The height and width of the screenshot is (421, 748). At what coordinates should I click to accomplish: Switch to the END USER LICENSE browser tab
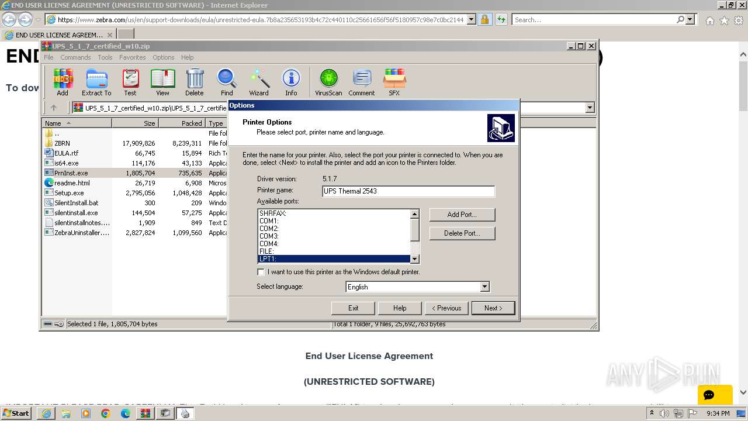(x=58, y=35)
